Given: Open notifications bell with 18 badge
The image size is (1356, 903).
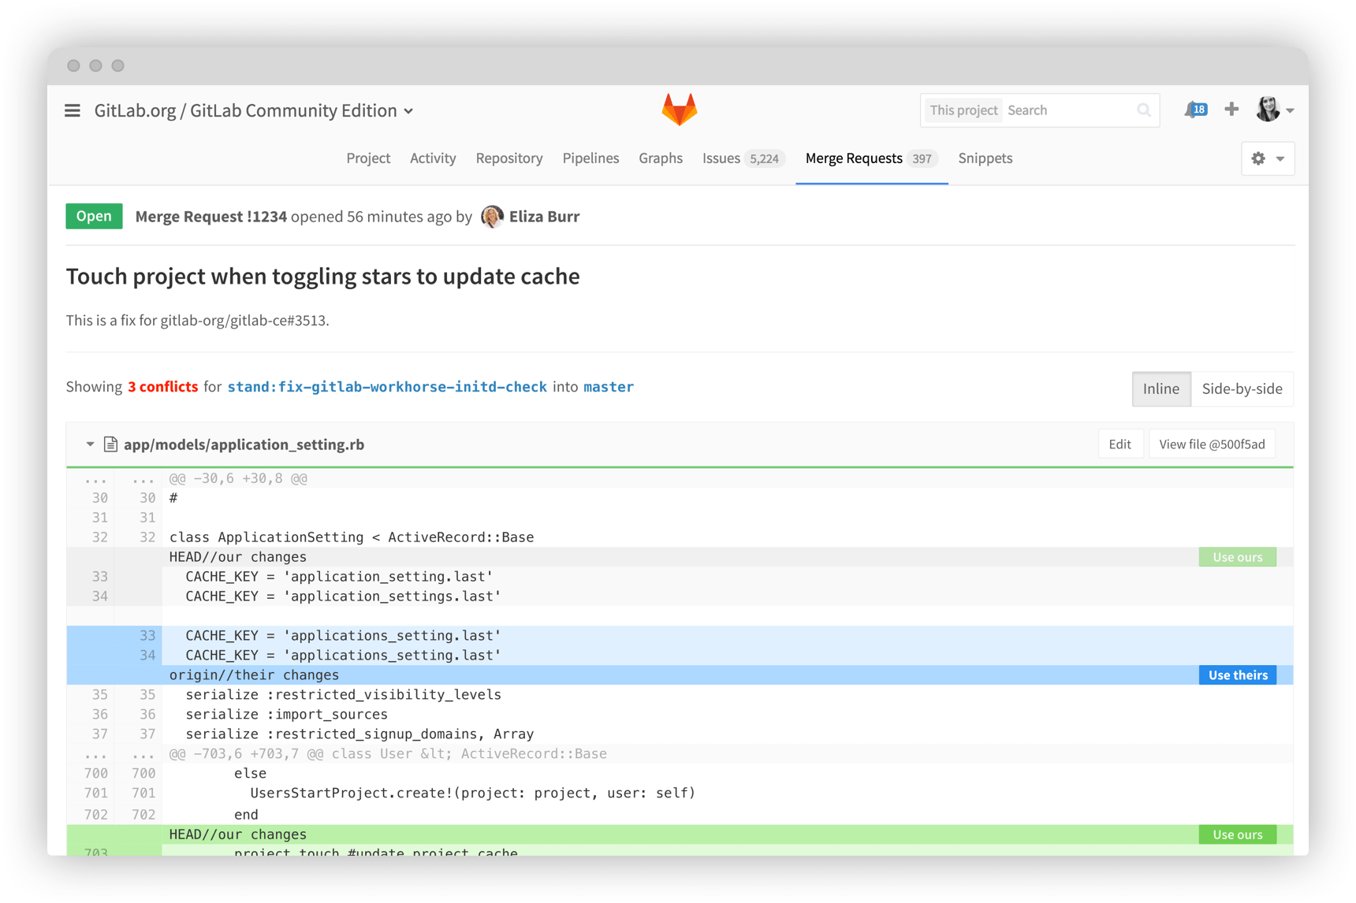Looking at the screenshot, I should click(1195, 110).
